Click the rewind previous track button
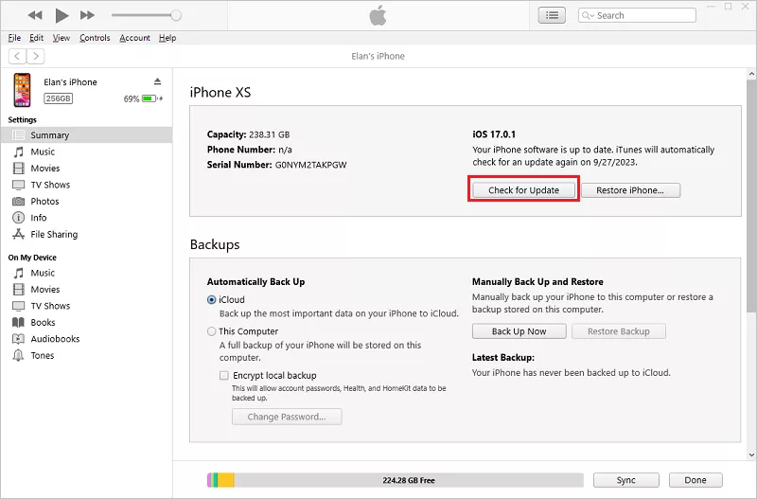Viewport: 757px width, 499px height. 35,15
